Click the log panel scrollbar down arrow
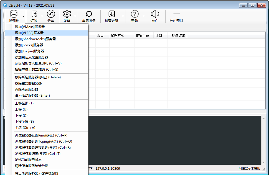This screenshot has width=269, height=175. pyautogui.click(x=263, y=163)
